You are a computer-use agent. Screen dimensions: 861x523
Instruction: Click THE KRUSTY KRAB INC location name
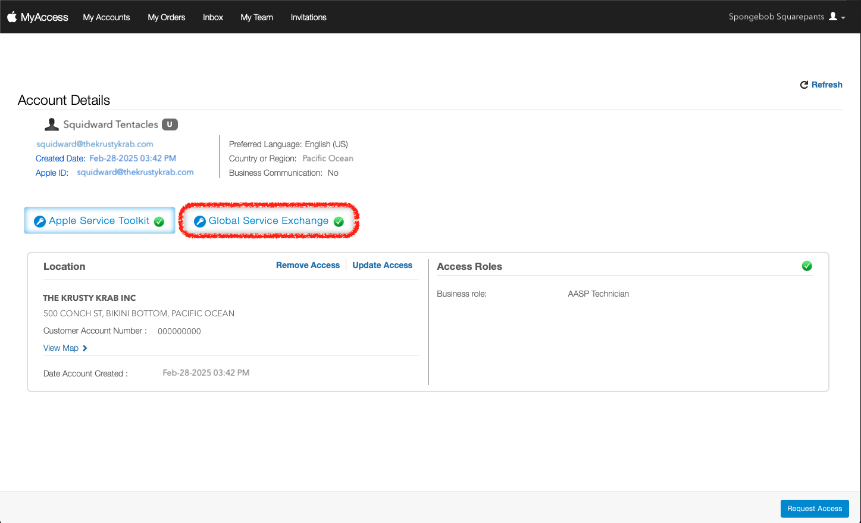pyautogui.click(x=89, y=298)
